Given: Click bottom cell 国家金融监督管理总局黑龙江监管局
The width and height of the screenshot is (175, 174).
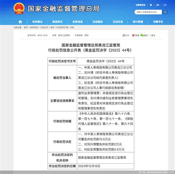Looking at the screenshot, I should click(102, 158).
